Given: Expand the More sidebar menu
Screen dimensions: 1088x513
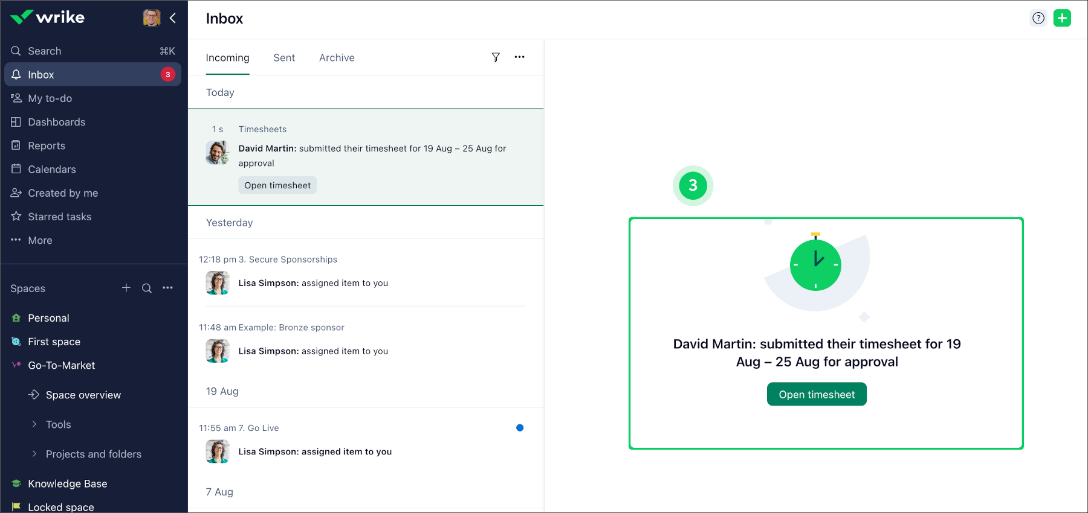Looking at the screenshot, I should tap(40, 240).
